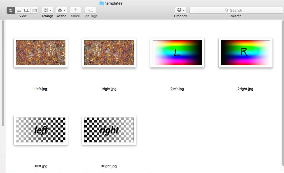Select the 1left.jpg thumbnail
Viewport: 284px width, 173px height.
tap(41, 53)
